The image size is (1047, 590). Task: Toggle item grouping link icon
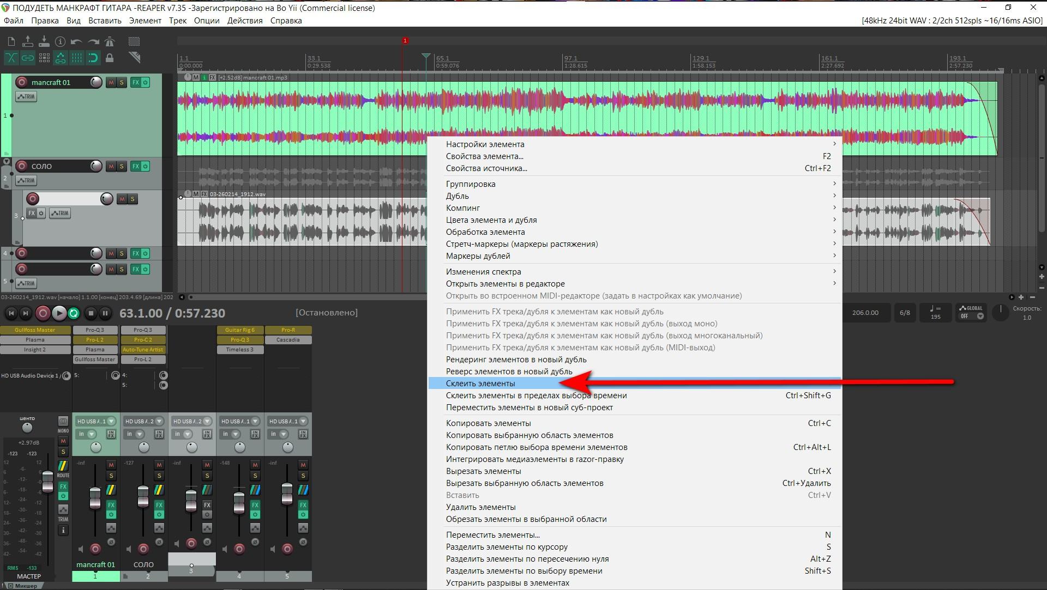coord(27,58)
